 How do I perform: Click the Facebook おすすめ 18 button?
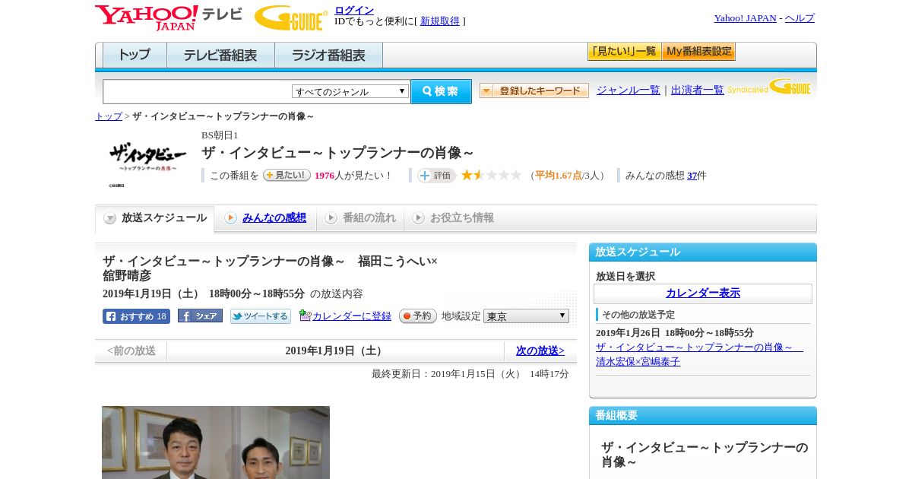136,316
